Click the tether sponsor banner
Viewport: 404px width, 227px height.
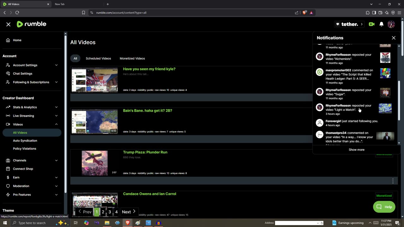(350, 24)
